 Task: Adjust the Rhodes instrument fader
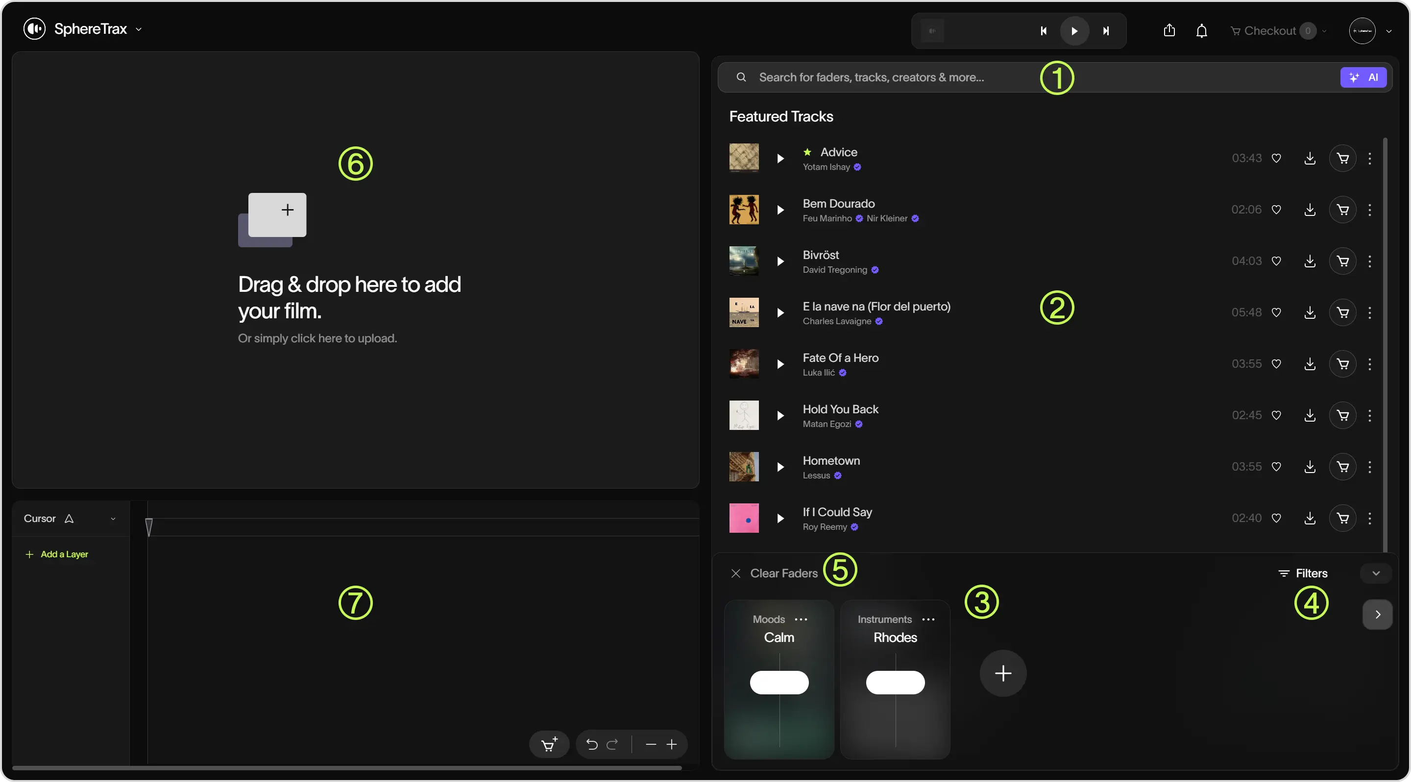coord(896,682)
